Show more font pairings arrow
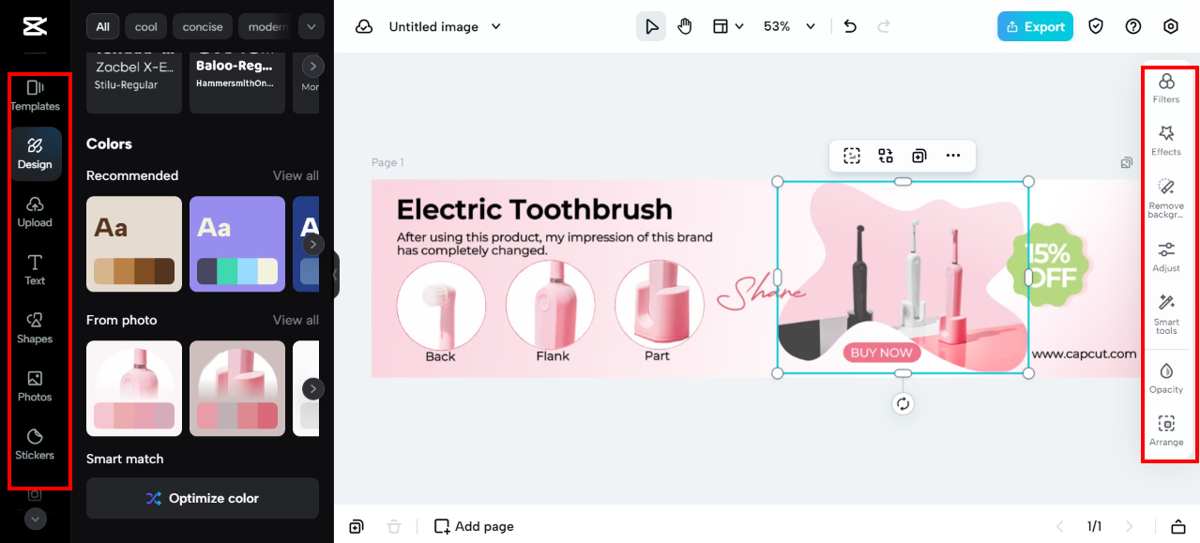Screen dimensions: 1200x543 click(312, 66)
